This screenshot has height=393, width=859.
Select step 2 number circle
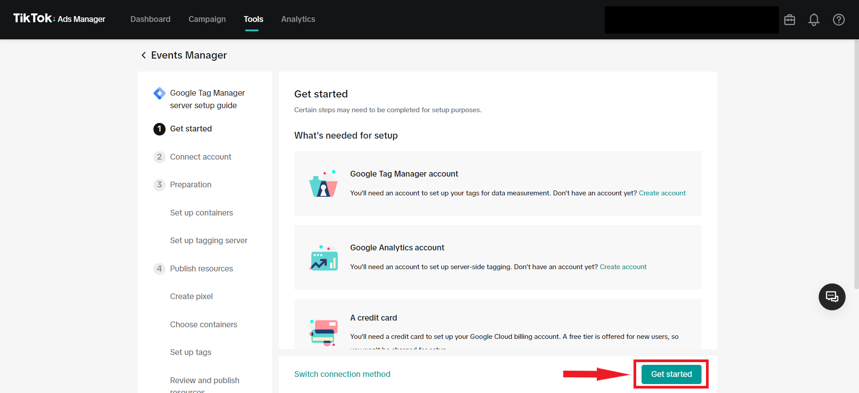pos(159,157)
